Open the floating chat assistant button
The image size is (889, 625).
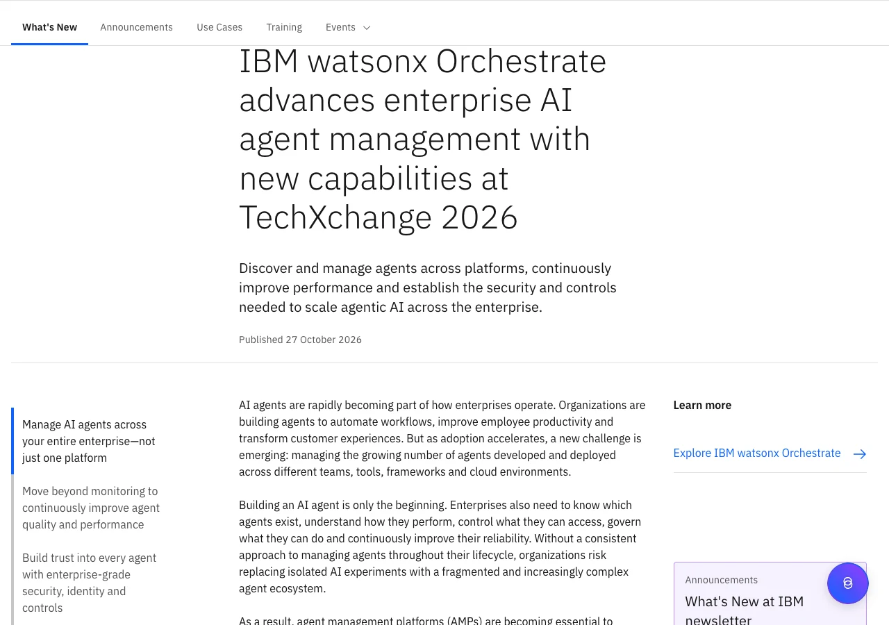tap(847, 583)
